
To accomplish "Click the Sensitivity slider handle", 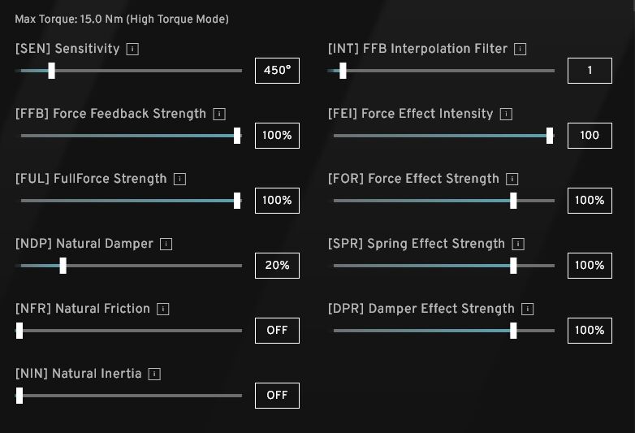I will coord(51,71).
